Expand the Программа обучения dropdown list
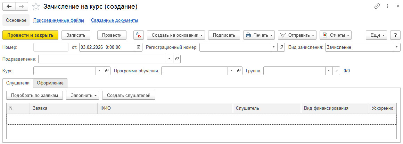403x144 pixels. [x=232, y=71]
